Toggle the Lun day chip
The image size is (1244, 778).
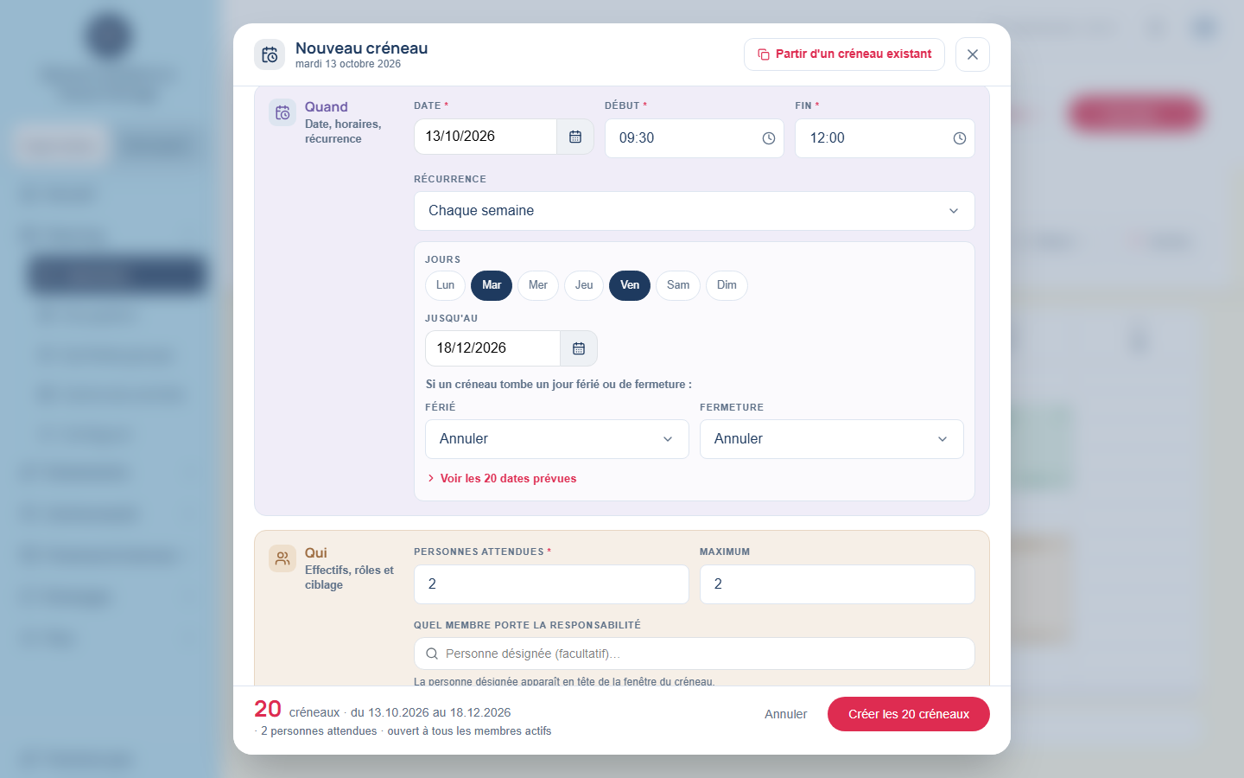coord(445,285)
